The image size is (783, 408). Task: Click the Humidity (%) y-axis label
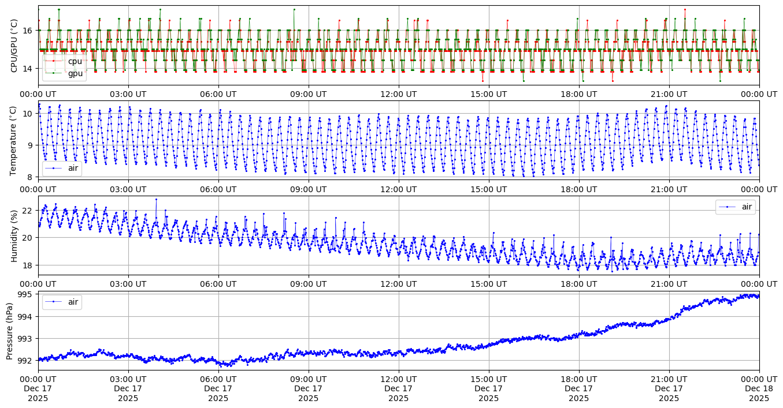point(15,235)
